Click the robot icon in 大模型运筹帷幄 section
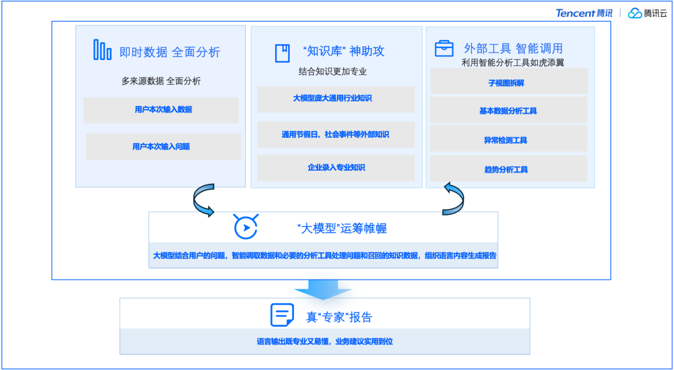Viewport: 674px width, 370px height. [245, 227]
